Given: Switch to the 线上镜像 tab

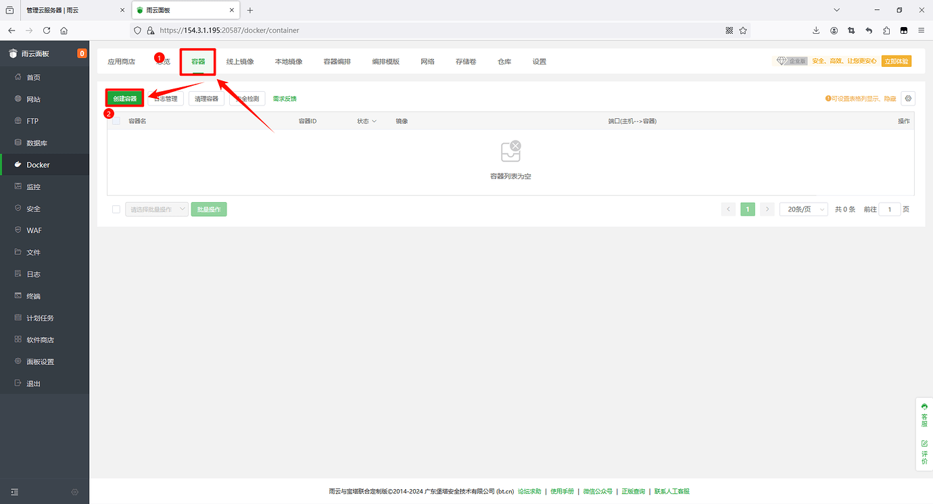Looking at the screenshot, I should (x=240, y=61).
